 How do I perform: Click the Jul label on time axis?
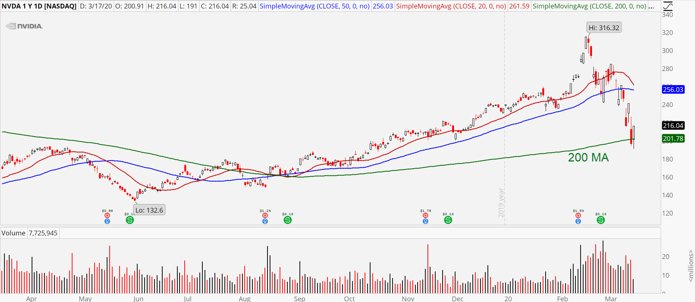click(188, 299)
